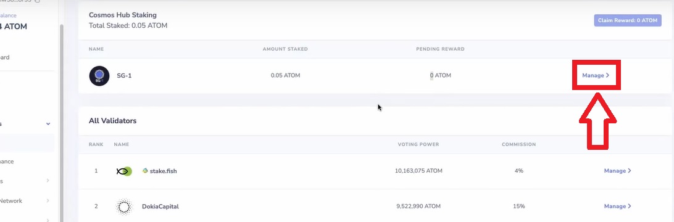Collapse the expanded sidebar section chevron

[x=48, y=124]
